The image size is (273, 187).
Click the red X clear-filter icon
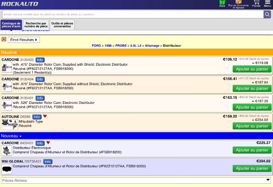point(4,40)
